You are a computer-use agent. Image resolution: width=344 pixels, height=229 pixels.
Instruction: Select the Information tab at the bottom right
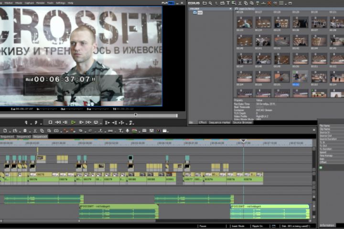click(x=327, y=225)
